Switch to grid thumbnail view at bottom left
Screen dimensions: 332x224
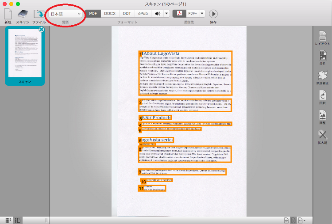(x=8, y=220)
